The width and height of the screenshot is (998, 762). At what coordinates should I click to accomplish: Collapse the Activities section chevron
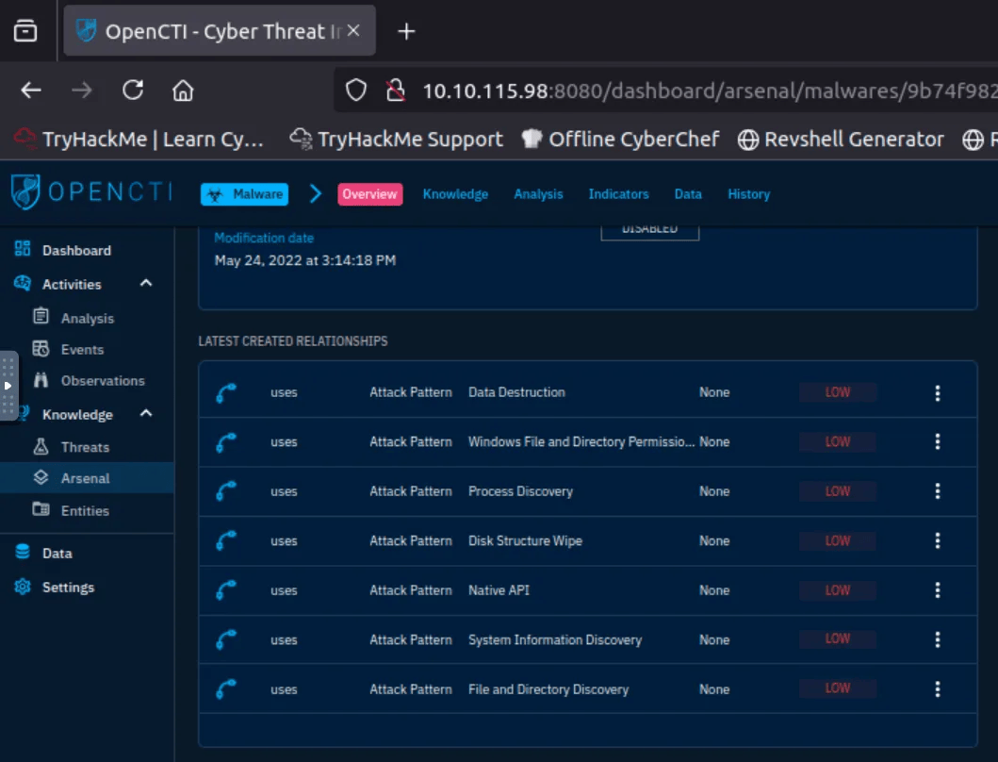(x=146, y=284)
